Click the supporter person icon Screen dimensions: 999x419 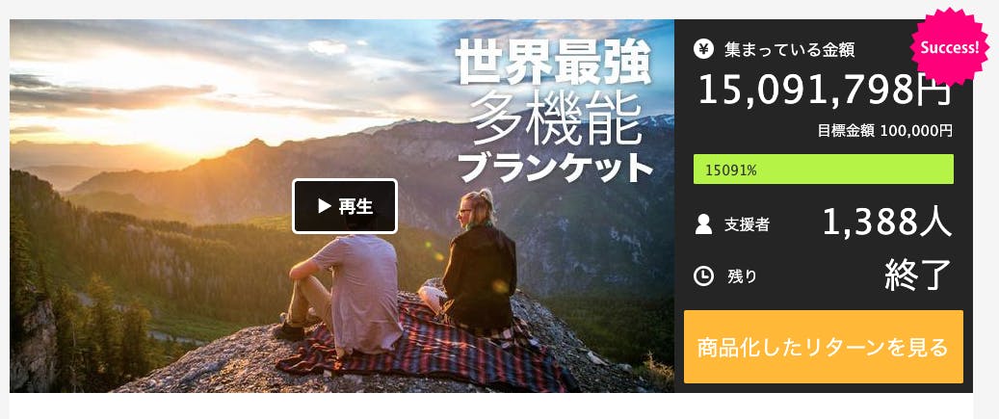tap(703, 224)
